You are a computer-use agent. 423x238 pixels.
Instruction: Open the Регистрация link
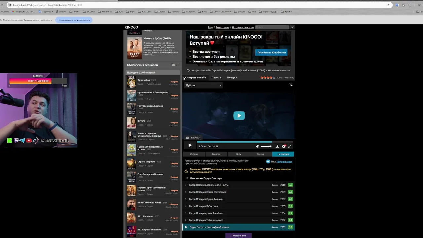click(x=222, y=27)
